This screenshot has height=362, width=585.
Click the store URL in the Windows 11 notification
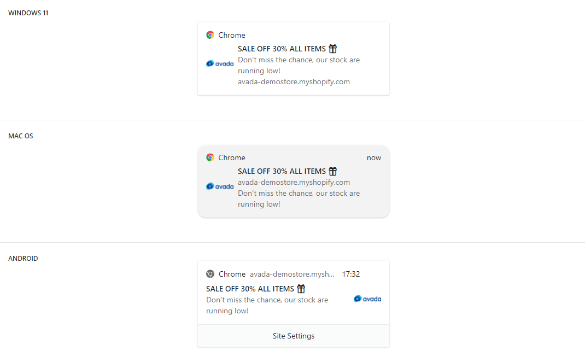click(294, 82)
